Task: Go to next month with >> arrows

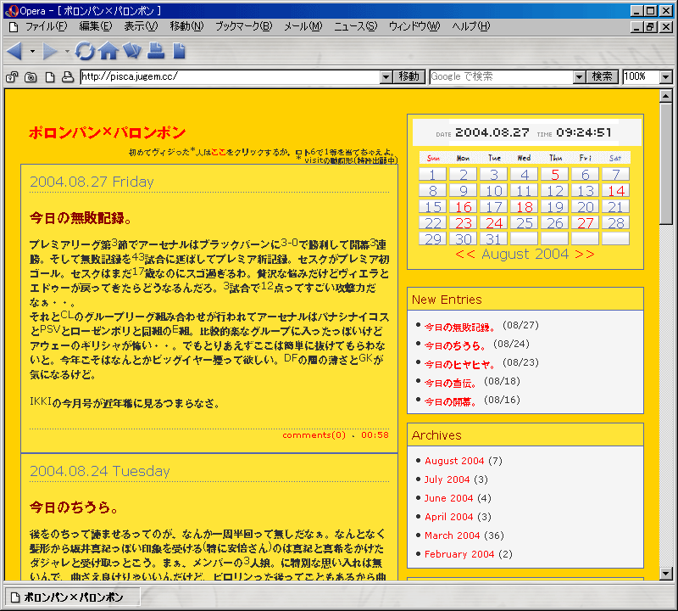Action: point(585,255)
